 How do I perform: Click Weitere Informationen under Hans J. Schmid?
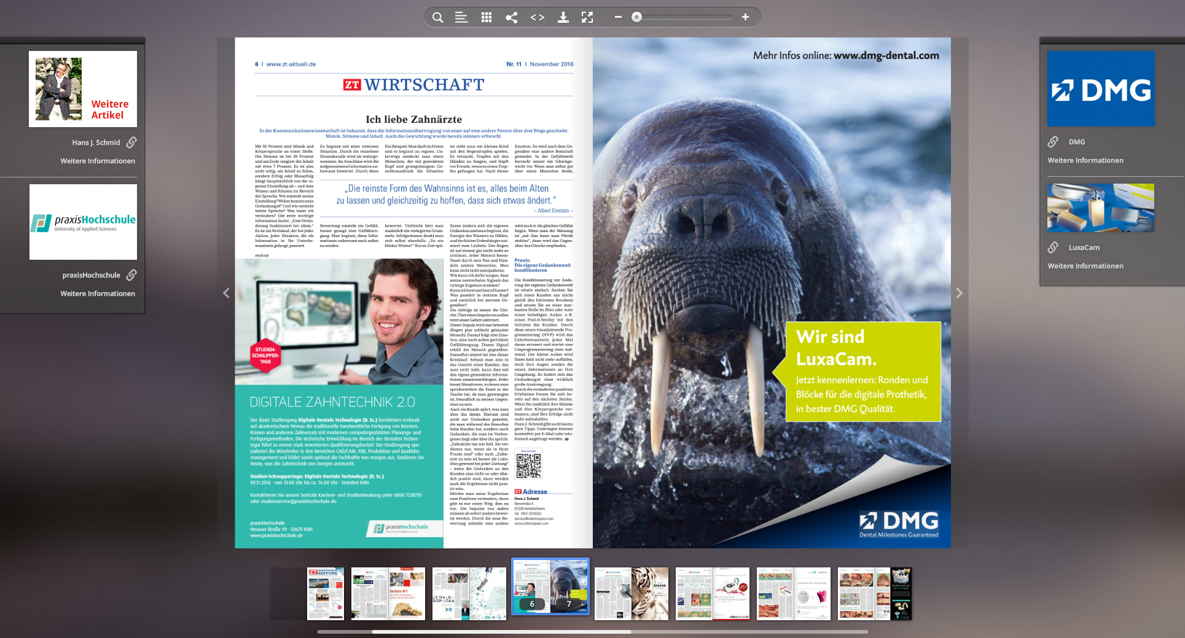[98, 161]
